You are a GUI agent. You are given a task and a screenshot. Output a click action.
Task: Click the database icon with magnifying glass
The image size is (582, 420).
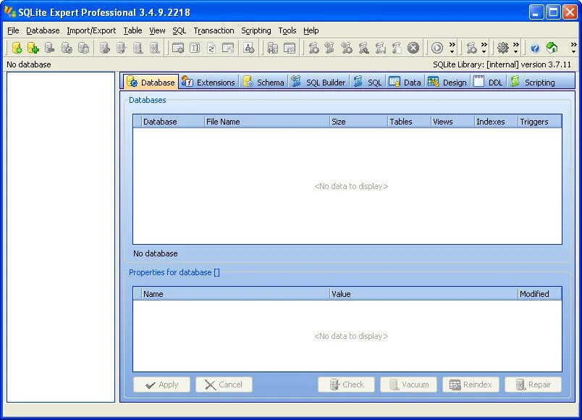pyautogui.click(x=154, y=48)
